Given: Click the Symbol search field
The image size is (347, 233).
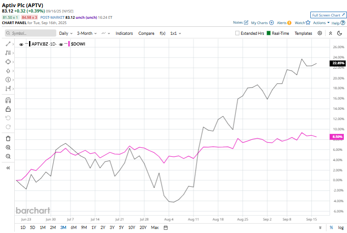Looking at the screenshot, I should [x=30, y=33].
